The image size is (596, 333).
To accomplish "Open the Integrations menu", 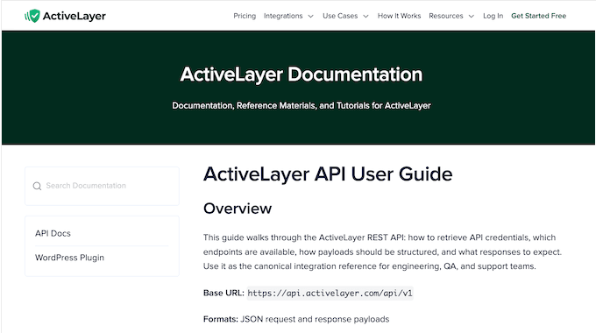I will click(x=283, y=16).
